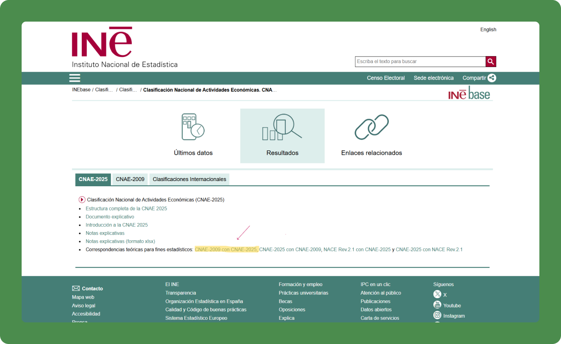This screenshot has width=561, height=344.
Task: Click the Compartir menu label
Action: pos(474,78)
